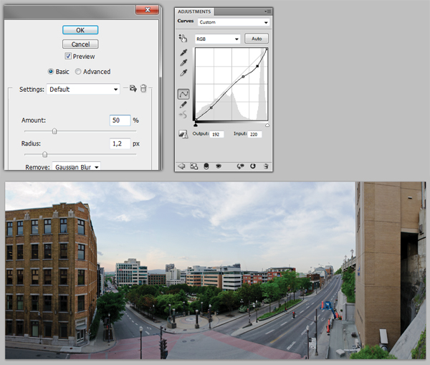Click the view previous state icon
430x365 pixels.
pos(240,166)
